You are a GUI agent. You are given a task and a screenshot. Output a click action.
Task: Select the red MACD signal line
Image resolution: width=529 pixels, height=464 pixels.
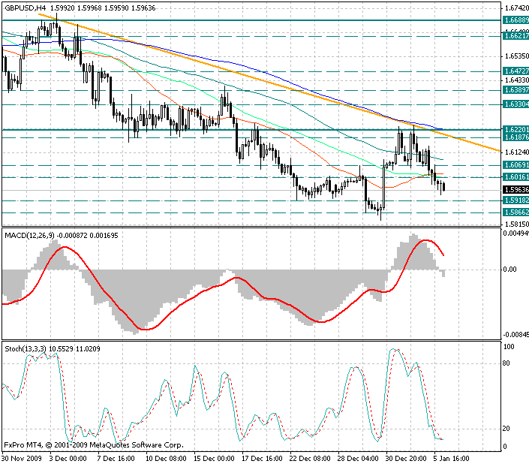223,285
